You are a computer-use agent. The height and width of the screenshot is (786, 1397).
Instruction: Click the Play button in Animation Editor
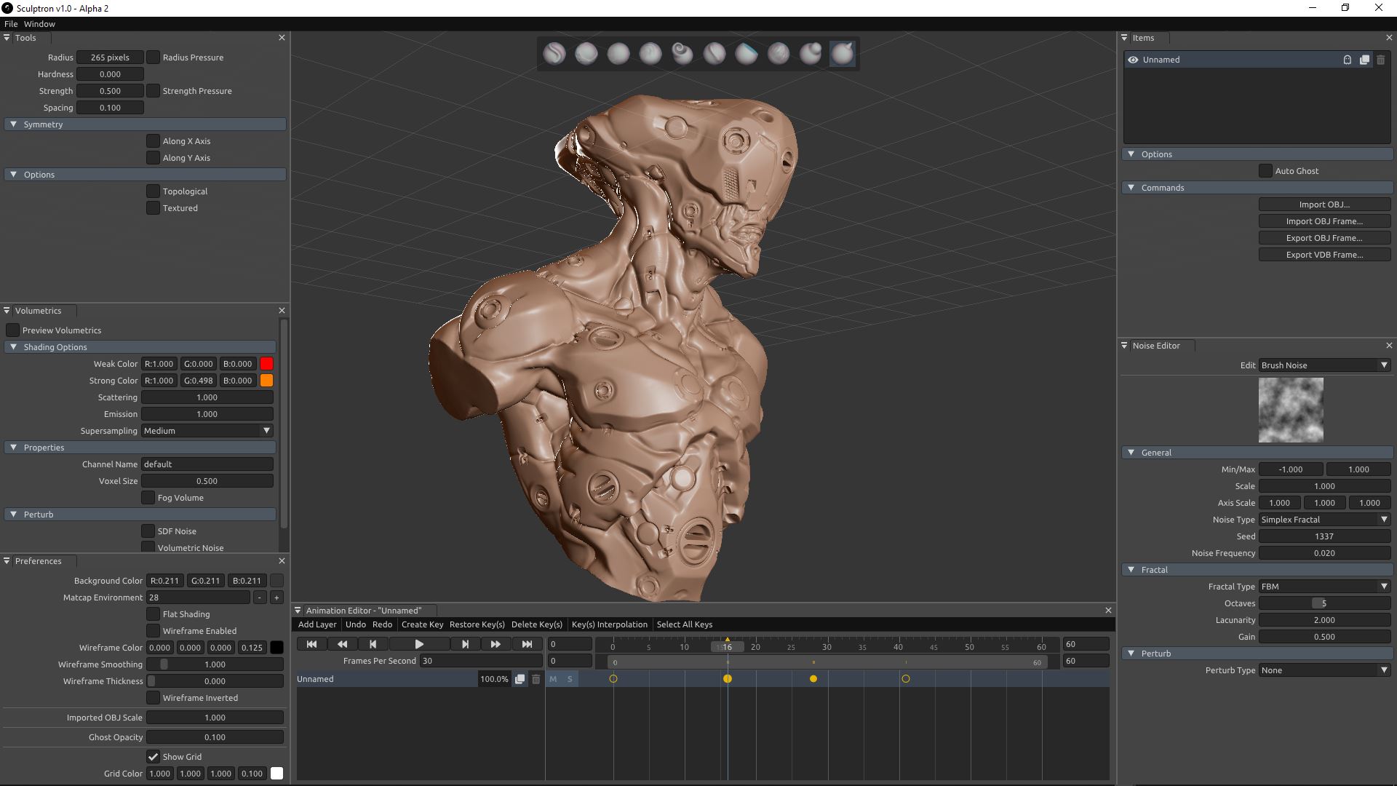coord(419,644)
